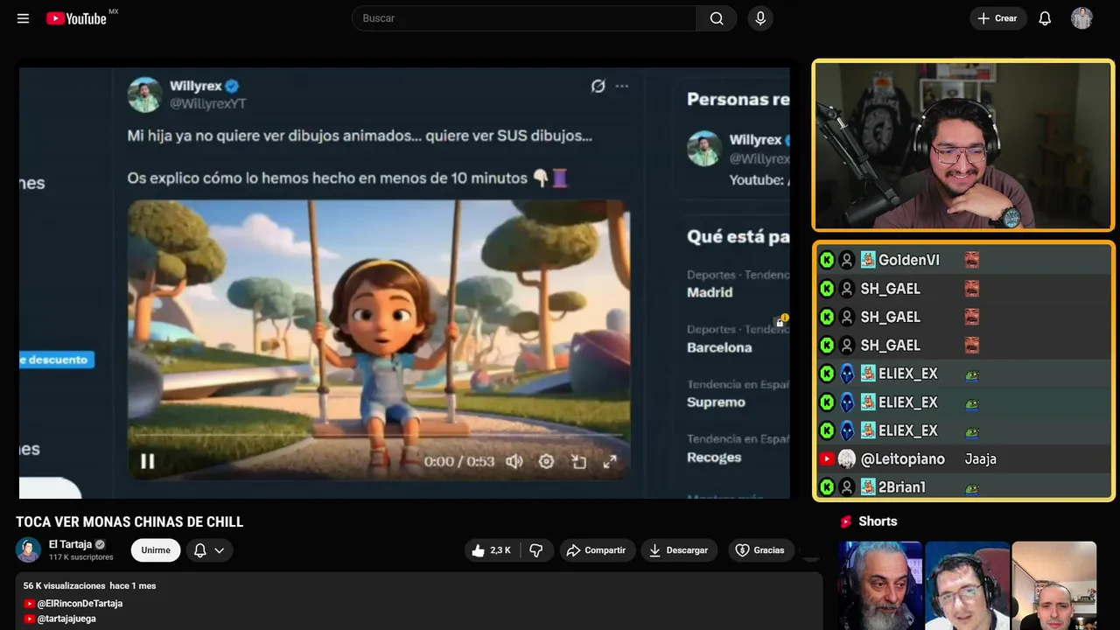The image size is (1120, 630).
Task: Open El Tartaja channel avatar
Action: tap(28, 549)
